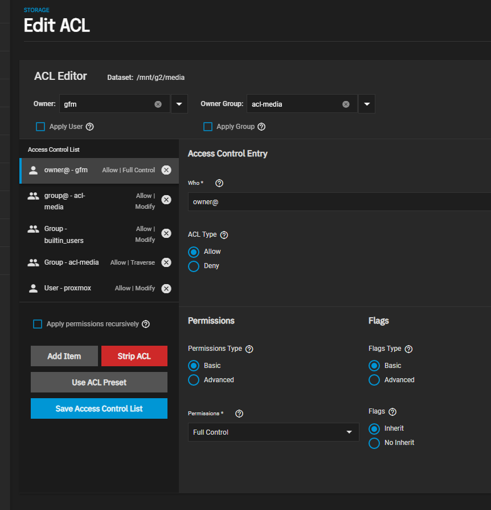Select the Deny ACL type

coord(194,266)
